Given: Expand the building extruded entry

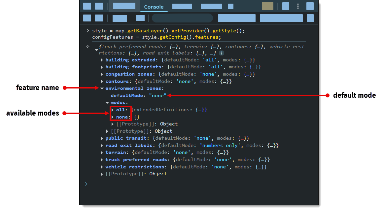Looking at the screenshot, I should point(102,60).
